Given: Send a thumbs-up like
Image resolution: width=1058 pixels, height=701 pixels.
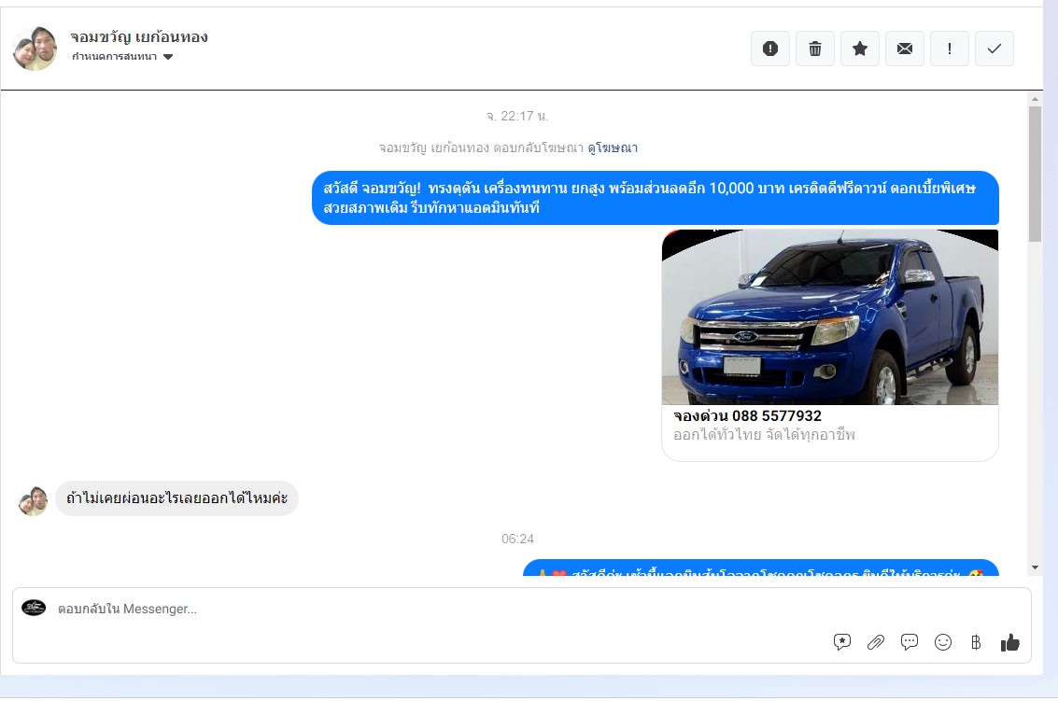Looking at the screenshot, I should (1009, 642).
